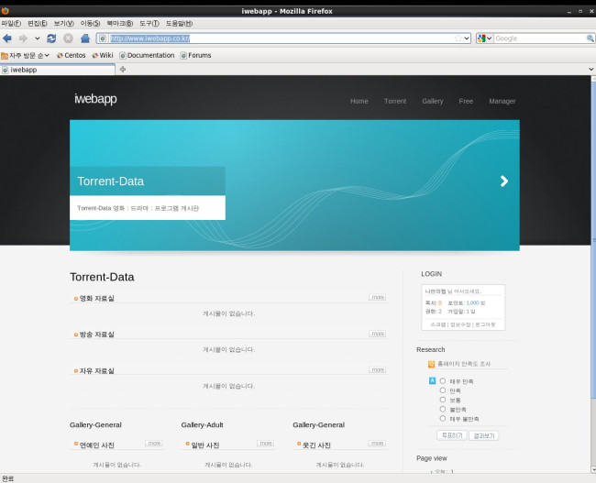Viewport: 596px width, 483px height.
Task: Click more button for 자유 자료실
Action: pyautogui.click(x=378, y=369)
